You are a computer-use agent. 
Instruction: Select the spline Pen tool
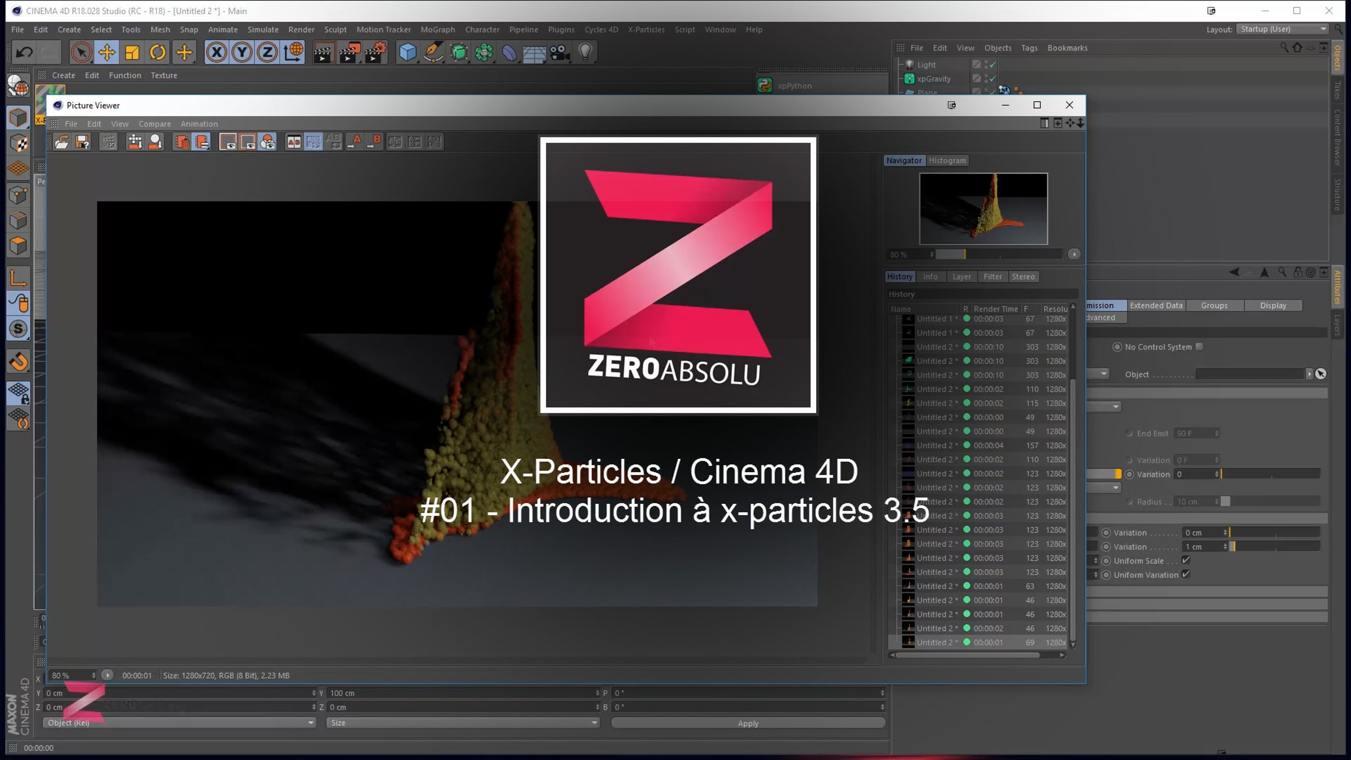click(433, 52)
